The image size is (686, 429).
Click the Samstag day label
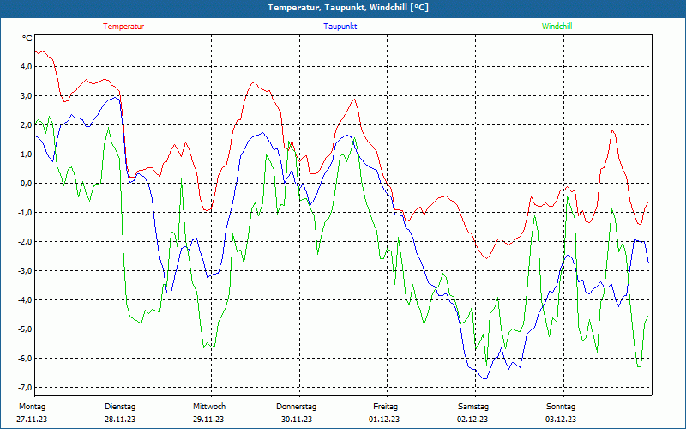pyautogui.click(x=473, y=407)
